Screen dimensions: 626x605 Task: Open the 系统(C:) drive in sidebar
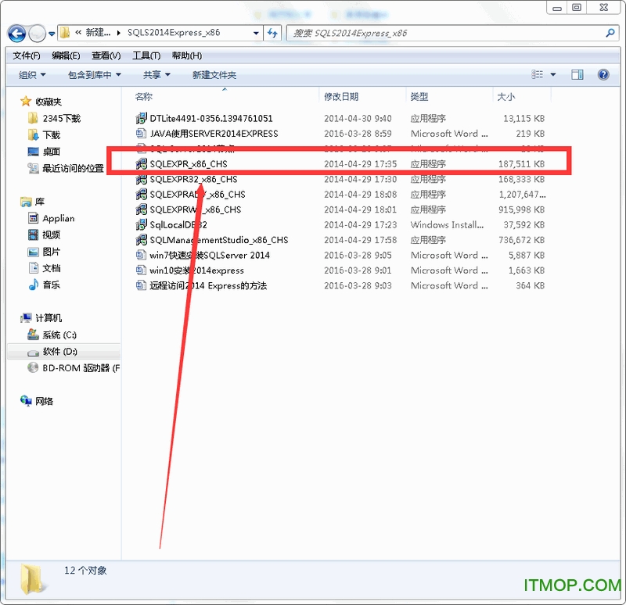tap(59, 334)
